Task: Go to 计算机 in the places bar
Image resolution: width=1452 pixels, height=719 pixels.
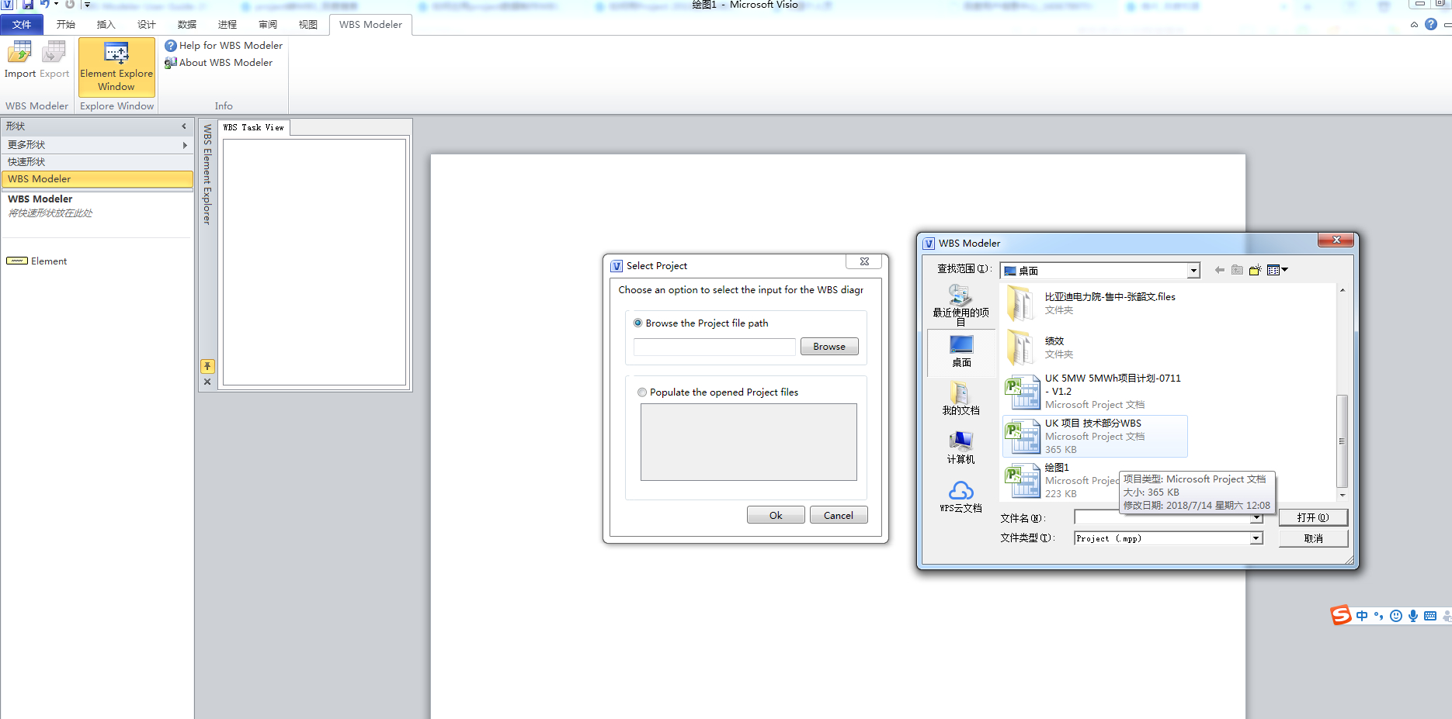Action: coord(961,448)
